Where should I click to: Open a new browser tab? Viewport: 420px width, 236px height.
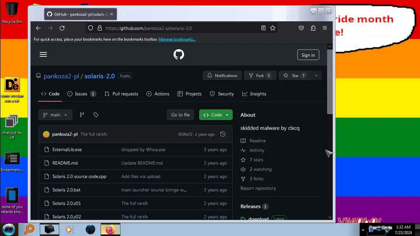coord(124,14)
